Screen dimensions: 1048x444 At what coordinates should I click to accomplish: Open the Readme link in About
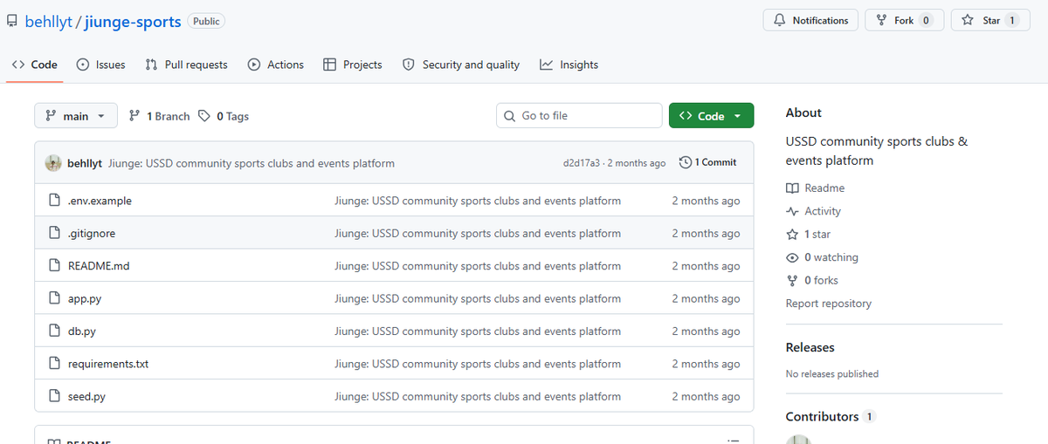815,188
